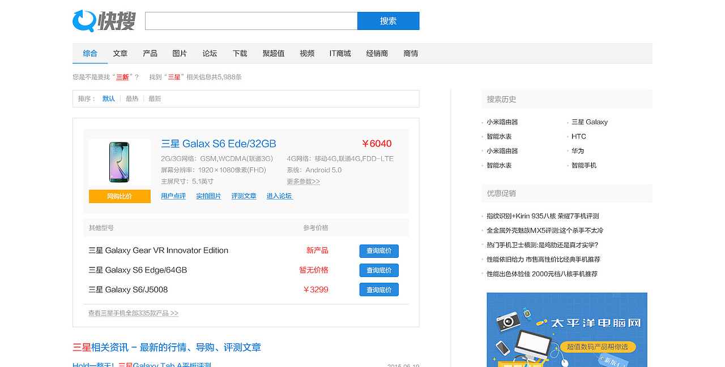This screenshot has height=367, width=725.
Task: Open 实拍图片 link
Action: click(x=208, y=196)
